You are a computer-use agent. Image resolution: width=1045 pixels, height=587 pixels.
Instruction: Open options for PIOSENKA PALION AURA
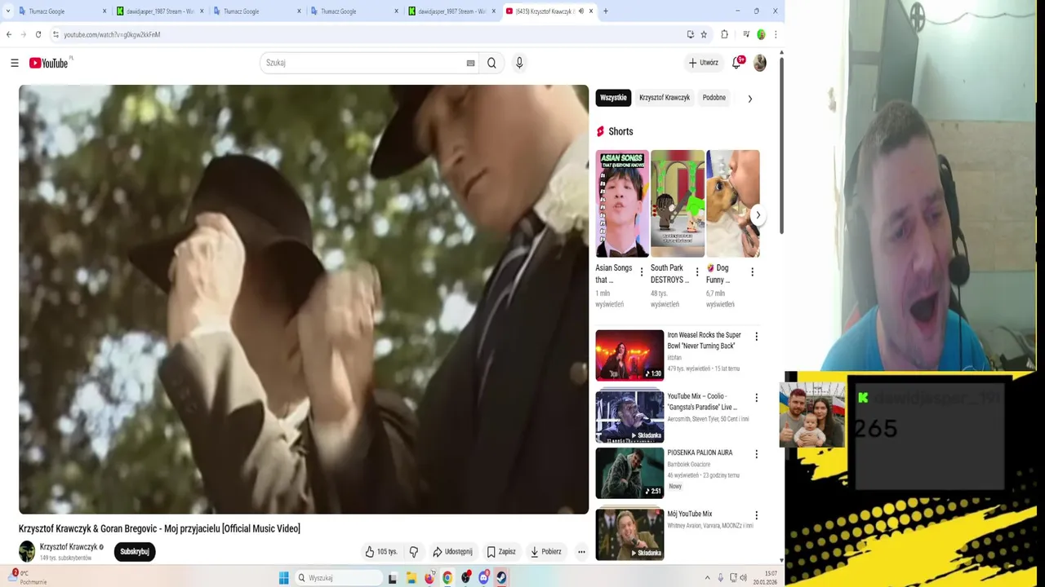(756, 454)
